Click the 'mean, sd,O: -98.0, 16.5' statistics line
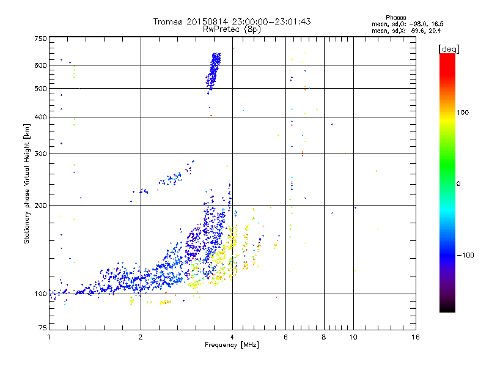Viewport: 489px width, 367px height. pyautogui.click(x=408, y=24)
